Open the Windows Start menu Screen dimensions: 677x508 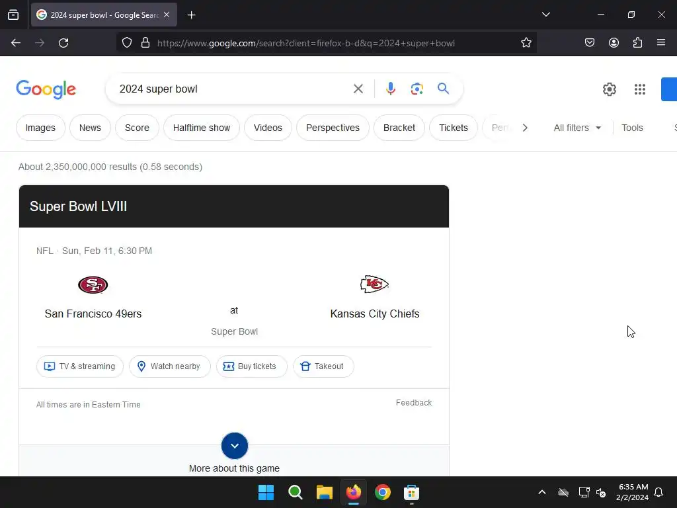[266, 492]
